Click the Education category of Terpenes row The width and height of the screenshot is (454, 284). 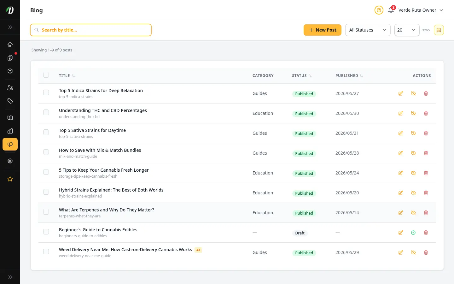263,213
